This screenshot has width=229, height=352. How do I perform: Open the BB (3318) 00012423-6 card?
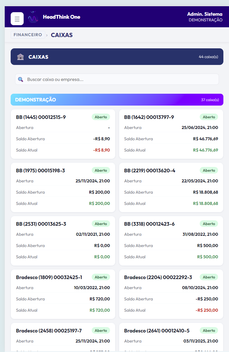171,241
